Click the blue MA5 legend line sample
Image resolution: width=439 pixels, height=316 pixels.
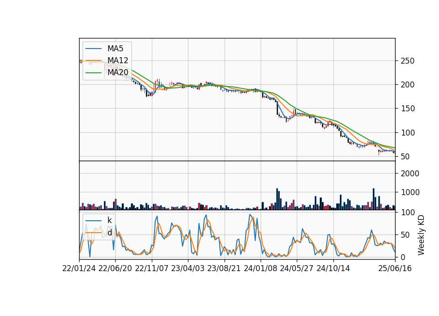point(93,49)
